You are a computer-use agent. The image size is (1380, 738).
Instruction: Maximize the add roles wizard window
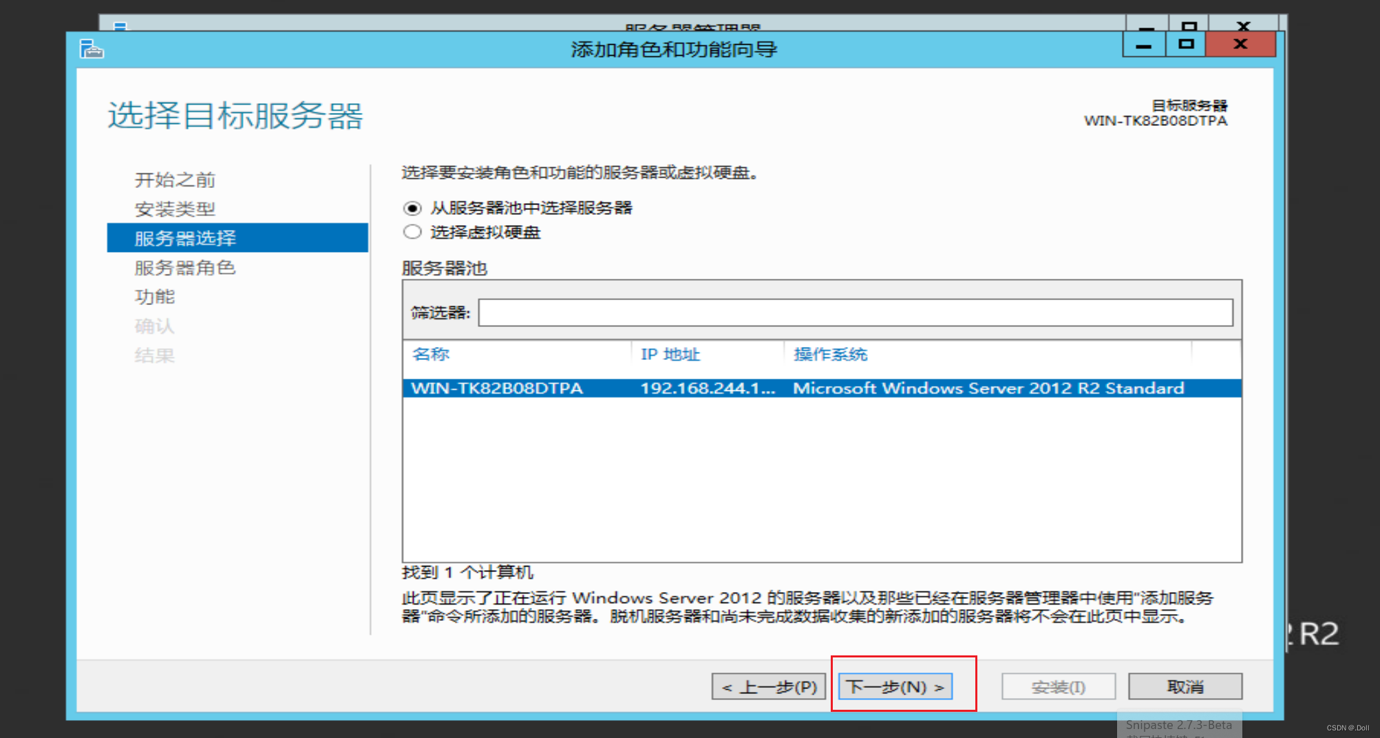1186,45
